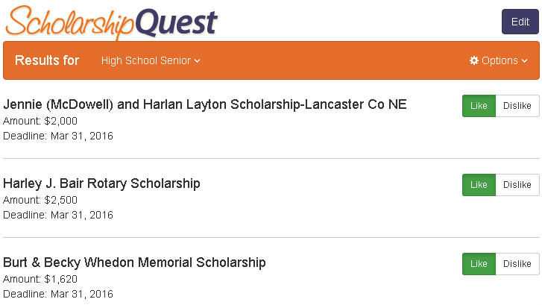Expand the Options menu
Viewport: 542px width, 305px height.
point(499,60)
